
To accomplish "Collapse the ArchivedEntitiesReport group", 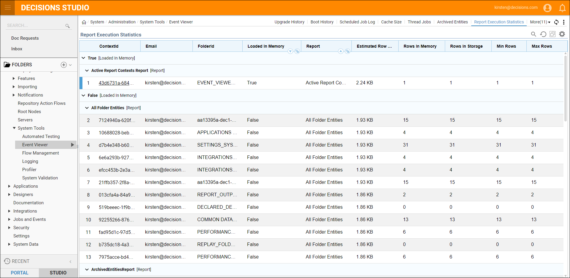I will 87,269.
